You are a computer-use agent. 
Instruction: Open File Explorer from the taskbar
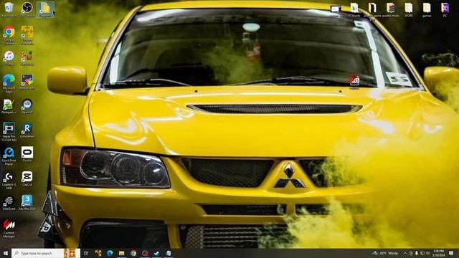tap(121, 253)
